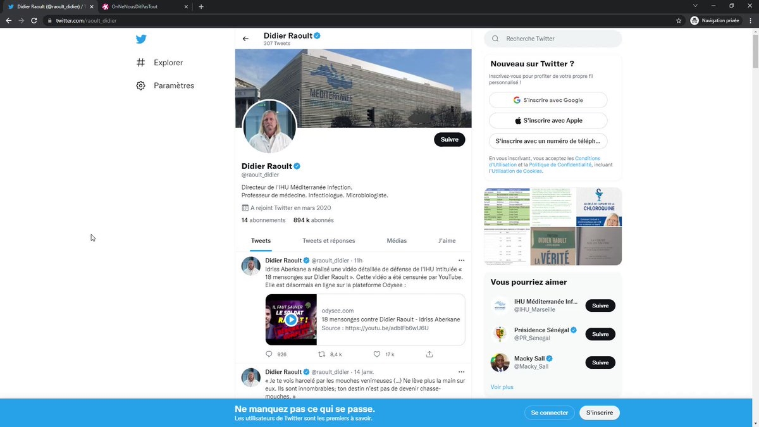Select the Médias tab

tap(397, 241)
